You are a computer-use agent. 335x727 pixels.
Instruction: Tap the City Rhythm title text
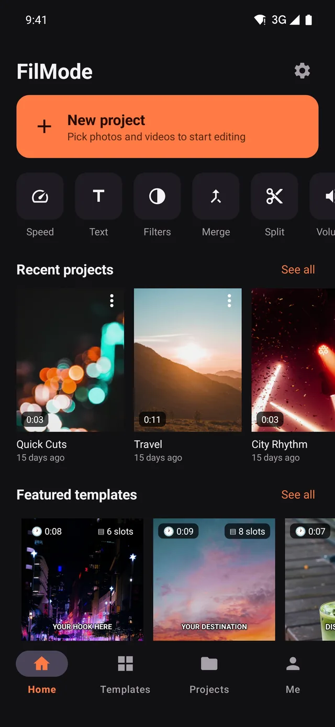[x=280, y=444]
